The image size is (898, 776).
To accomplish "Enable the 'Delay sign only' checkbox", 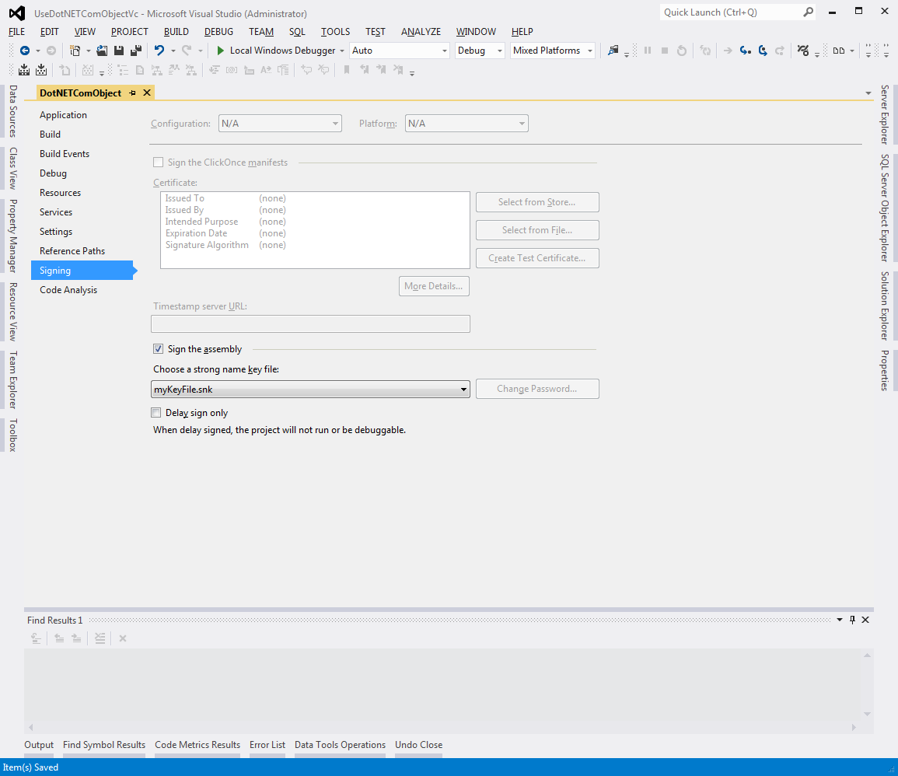I will tap(155, 412).
